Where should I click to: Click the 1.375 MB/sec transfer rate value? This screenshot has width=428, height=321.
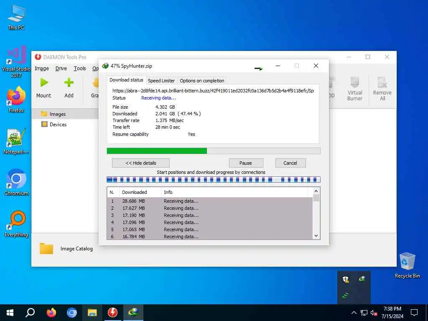click(170, 120)
